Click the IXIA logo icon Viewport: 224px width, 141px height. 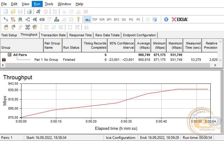[x=180, y=19]
